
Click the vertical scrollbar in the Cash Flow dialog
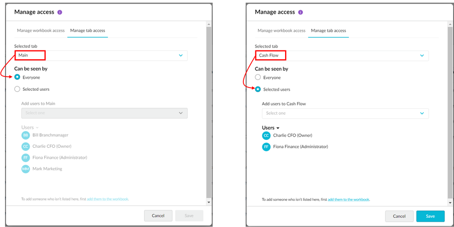click(x=450, y=111)
